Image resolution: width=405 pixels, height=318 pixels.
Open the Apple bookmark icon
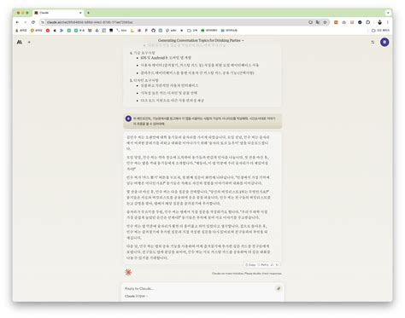click(x=55, y=30)
